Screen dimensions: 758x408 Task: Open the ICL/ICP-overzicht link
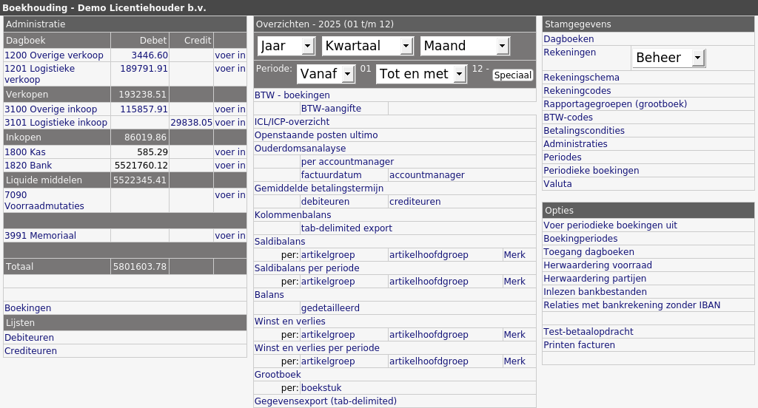tap(292, 122)
